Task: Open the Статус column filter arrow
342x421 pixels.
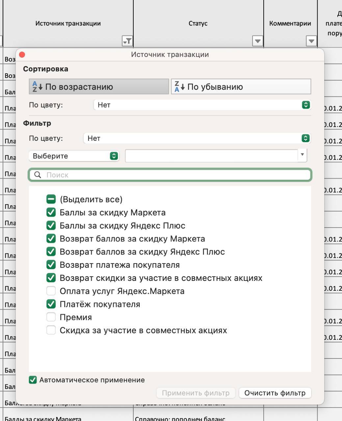Action: click(x=257, y=41)
